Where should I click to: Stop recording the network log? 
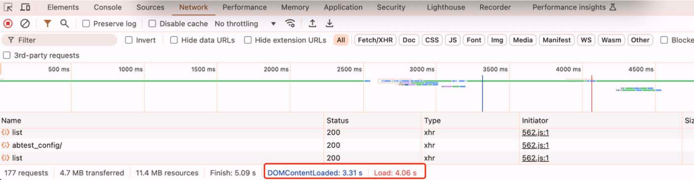click(x=8, y=24)
